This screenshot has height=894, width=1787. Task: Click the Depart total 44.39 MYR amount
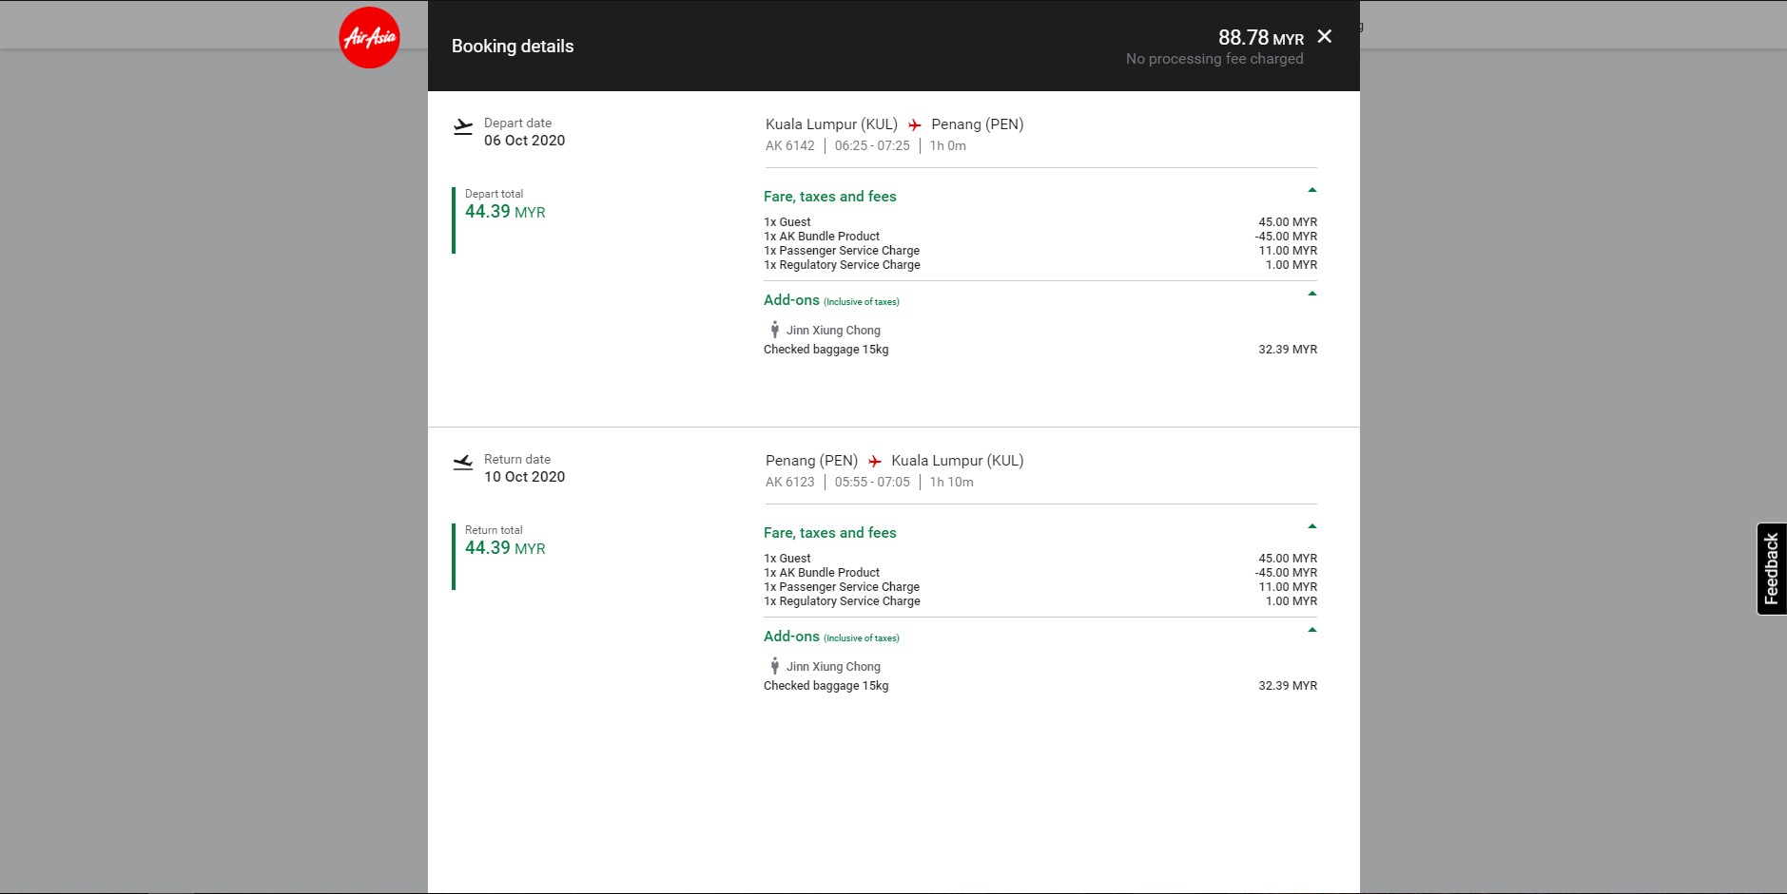point(505,212)
